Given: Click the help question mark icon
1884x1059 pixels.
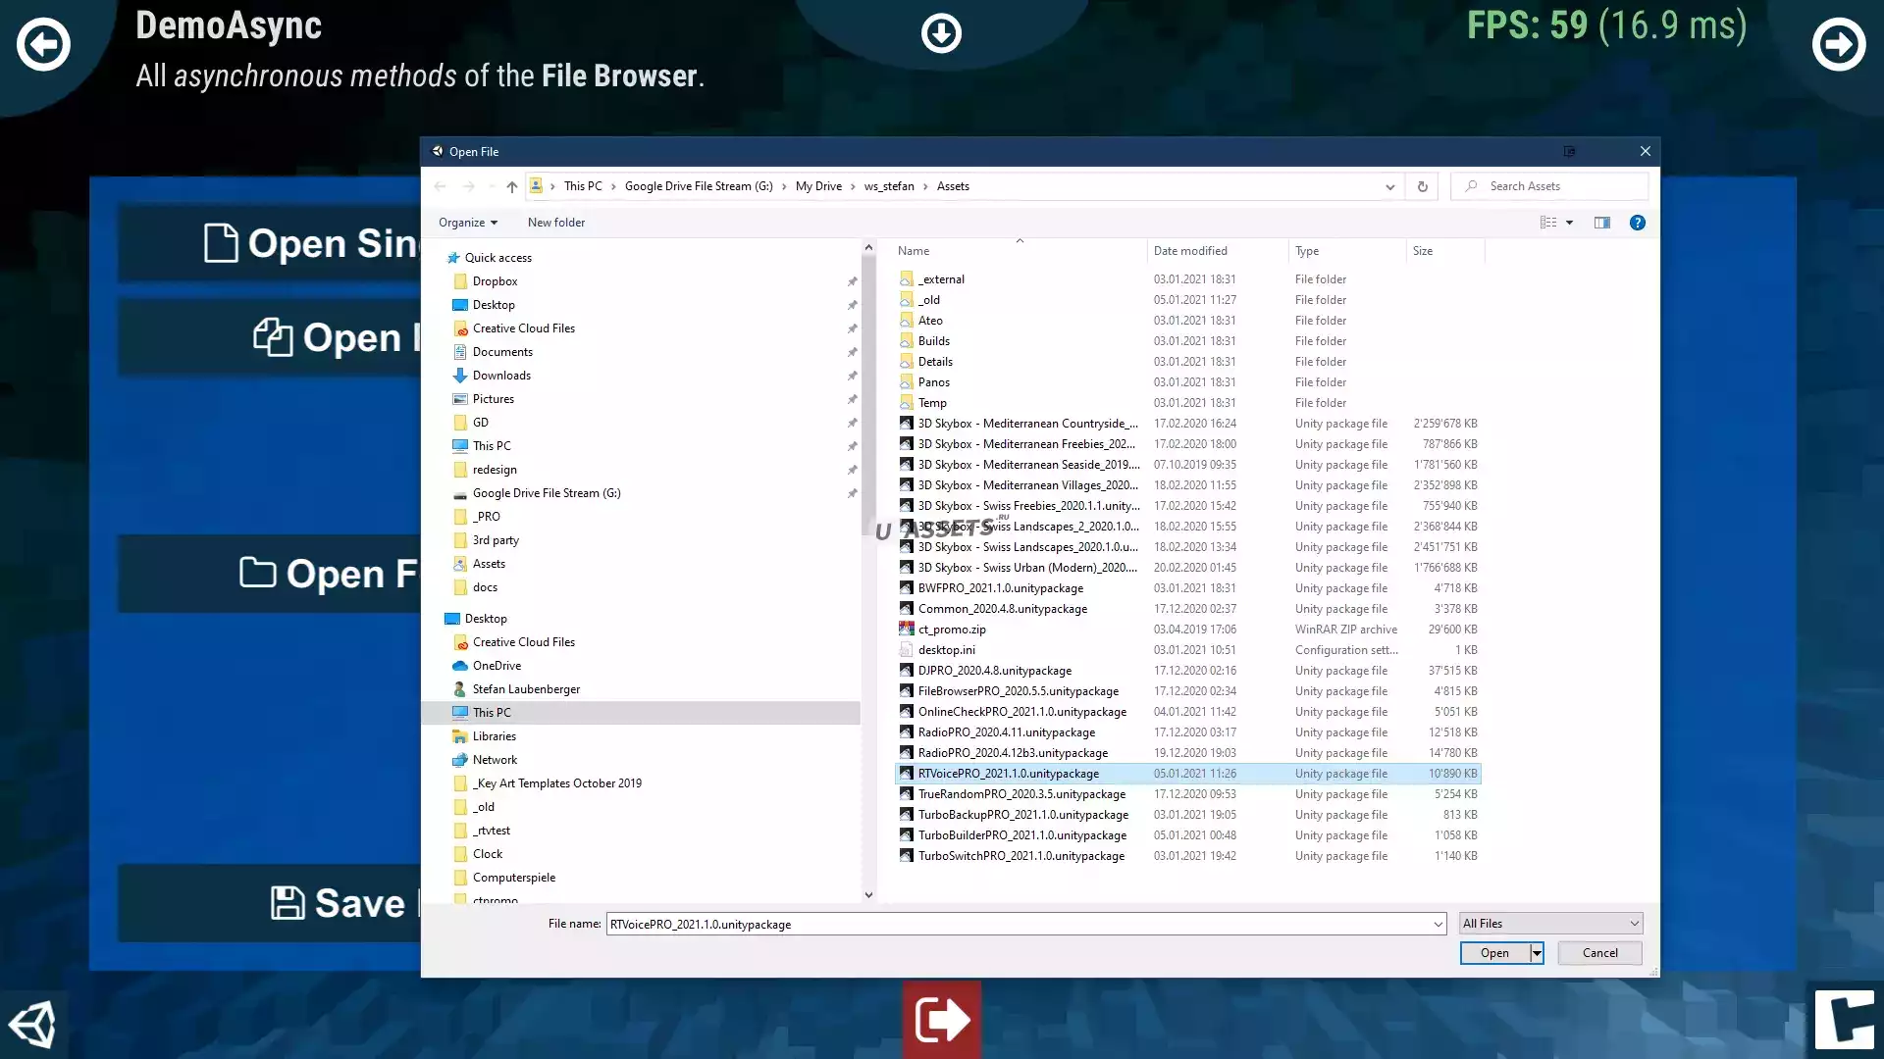Looking at the screenshot, I should coord(1637,223).
